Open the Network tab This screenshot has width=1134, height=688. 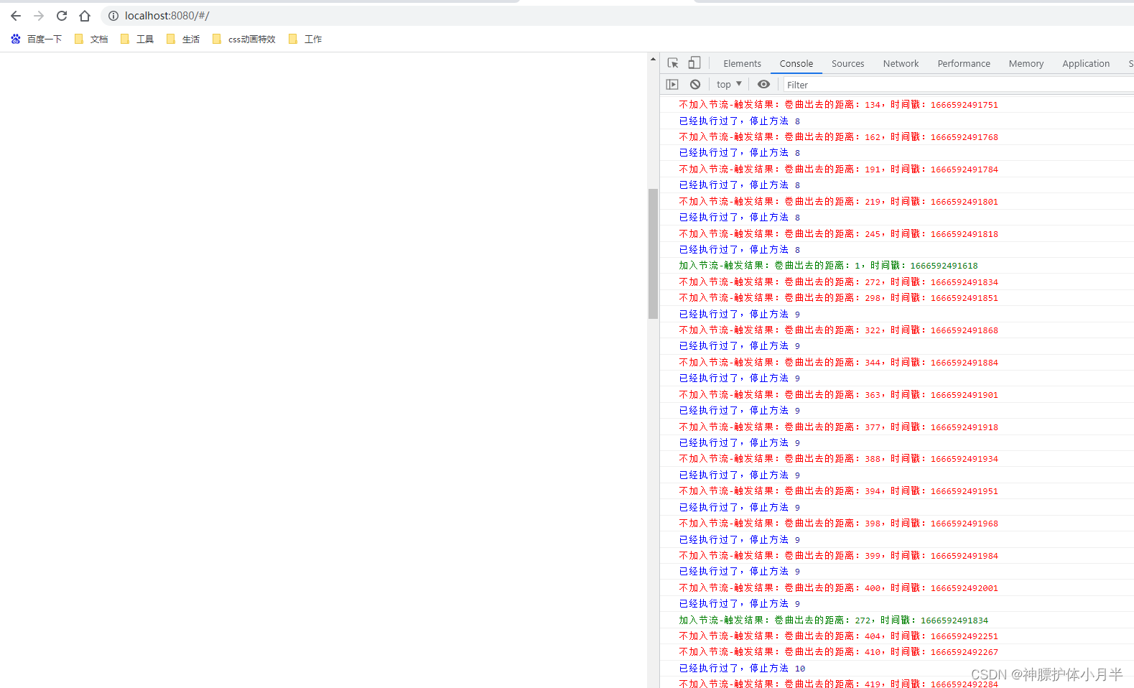[901, 64]
